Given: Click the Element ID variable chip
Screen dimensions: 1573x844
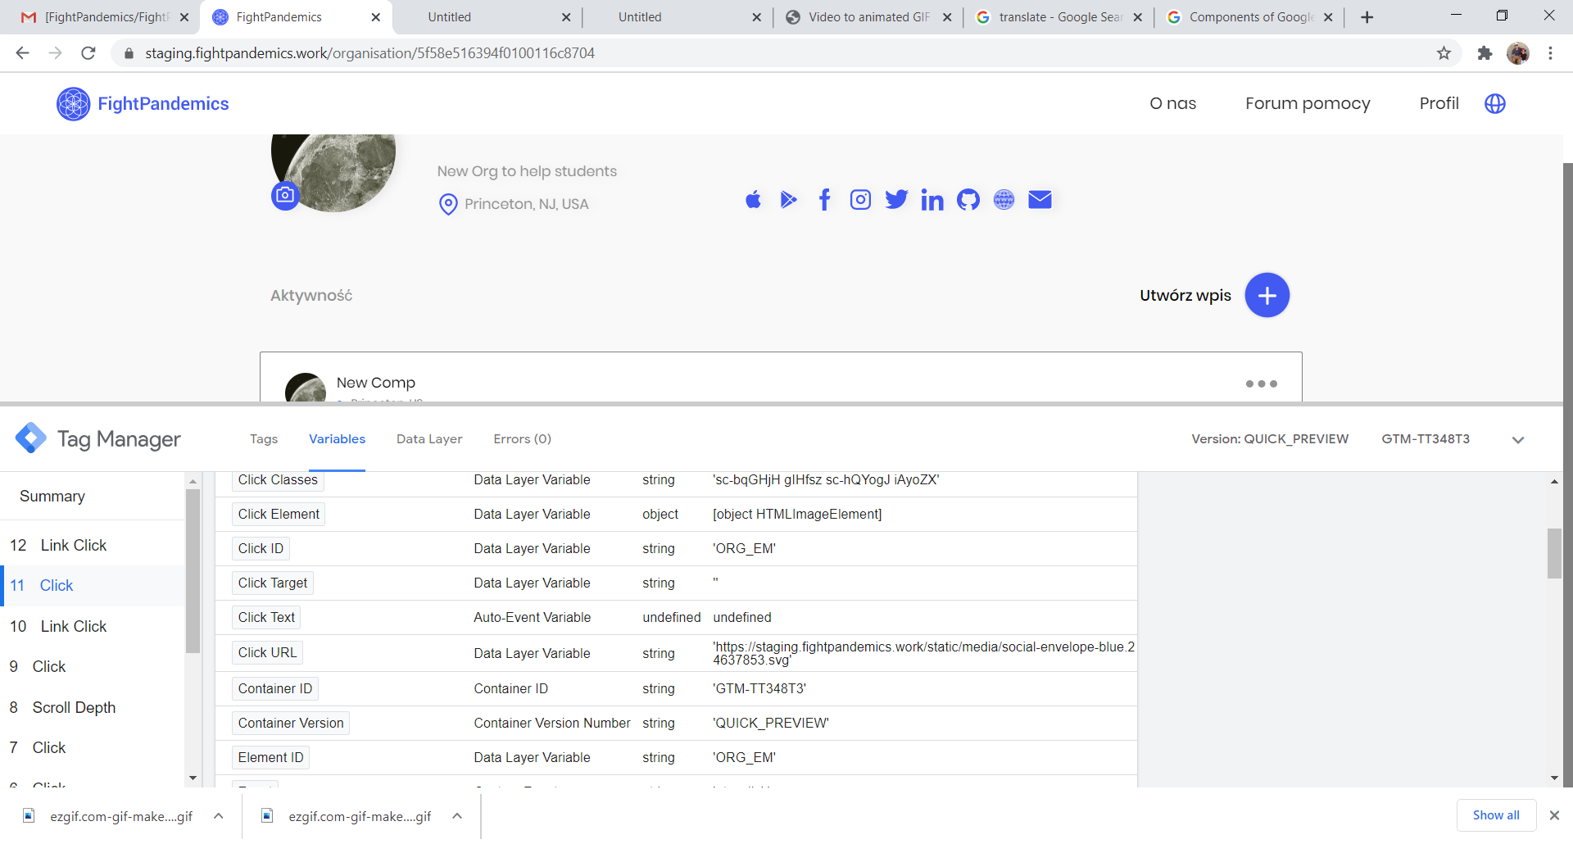Looking at the screenshot, I should [270, 758].
